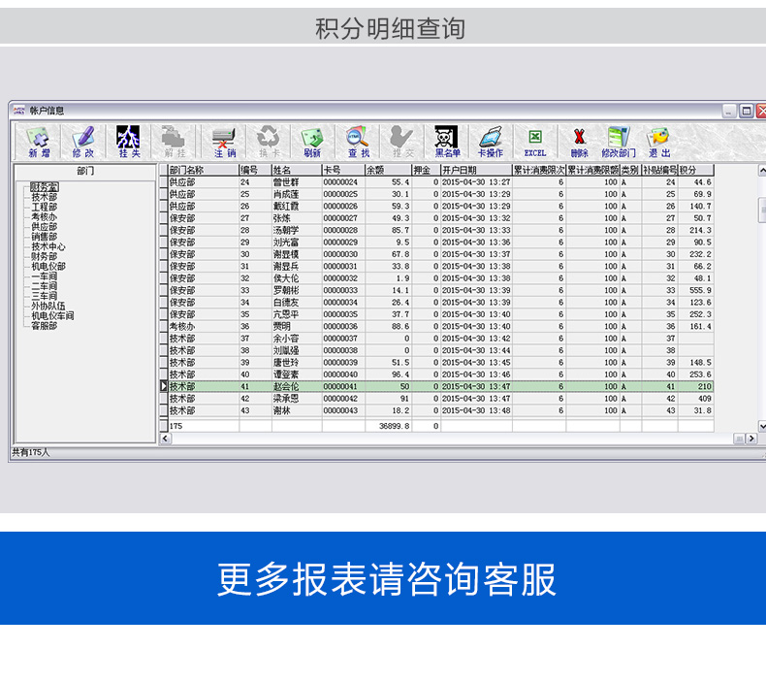Viewport: 766px width, 682px height.
Task: Click the 新增 (Add) toolbar icon
Action: click(39, 141)
